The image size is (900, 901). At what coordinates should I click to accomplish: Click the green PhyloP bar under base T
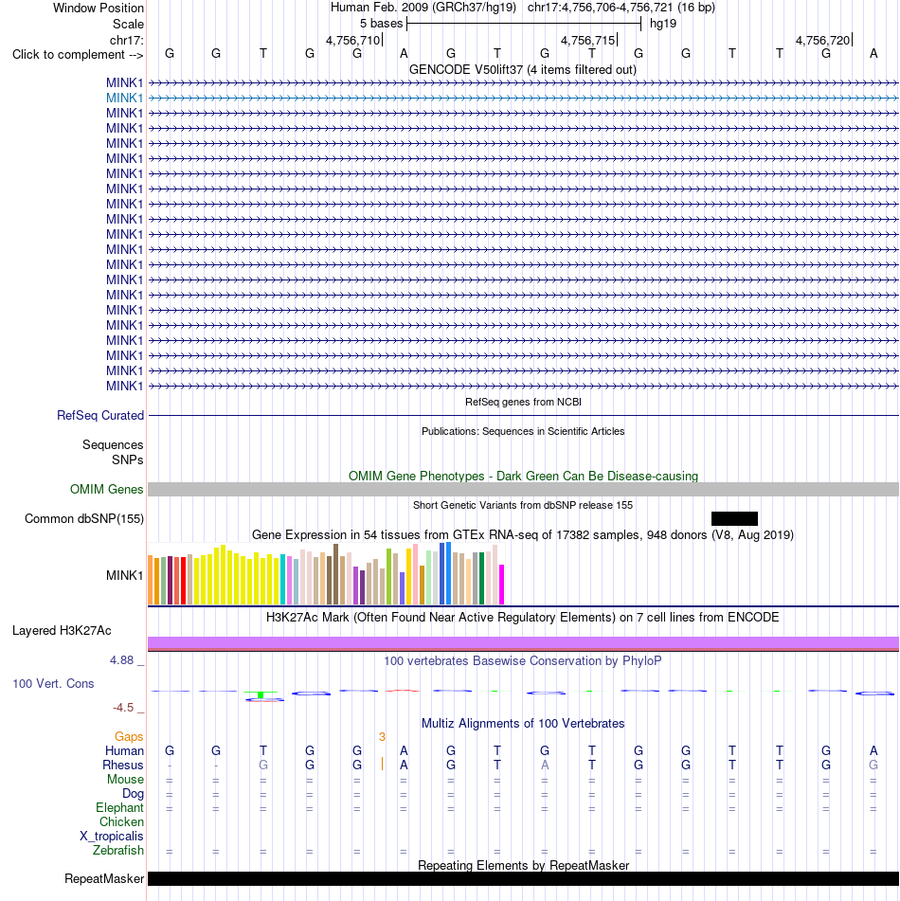[x=261, y=694]
